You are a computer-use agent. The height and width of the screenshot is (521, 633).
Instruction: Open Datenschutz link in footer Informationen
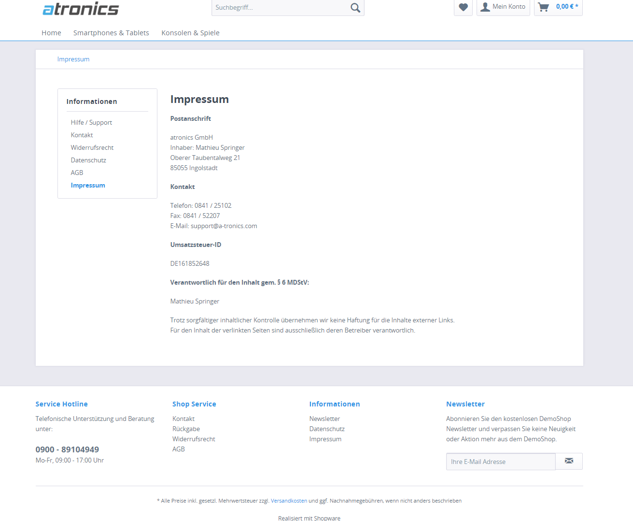(327, 429)
